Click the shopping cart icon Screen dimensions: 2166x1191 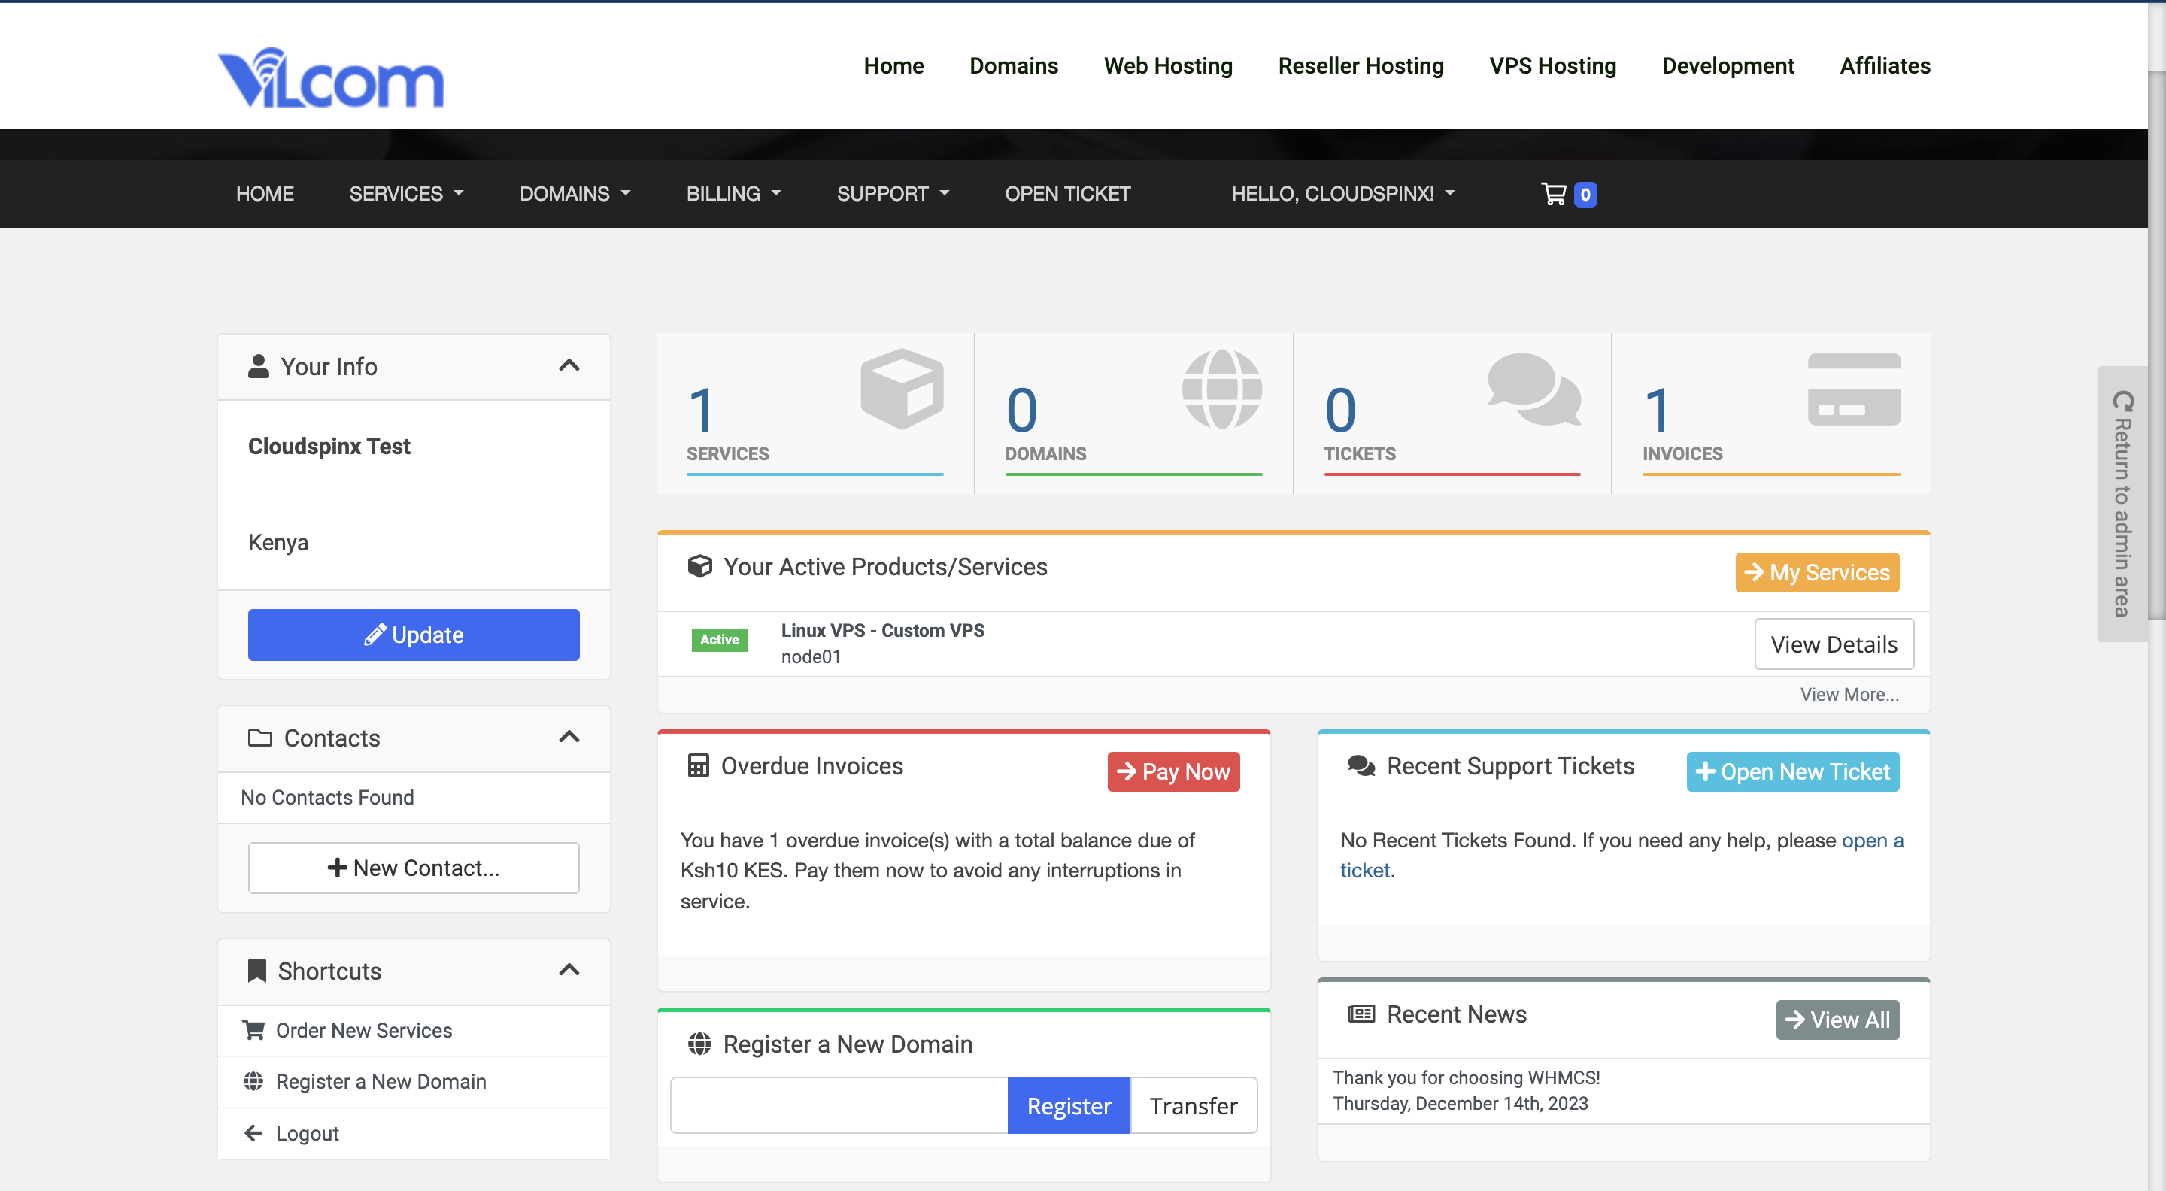[x=1553, y=194]
